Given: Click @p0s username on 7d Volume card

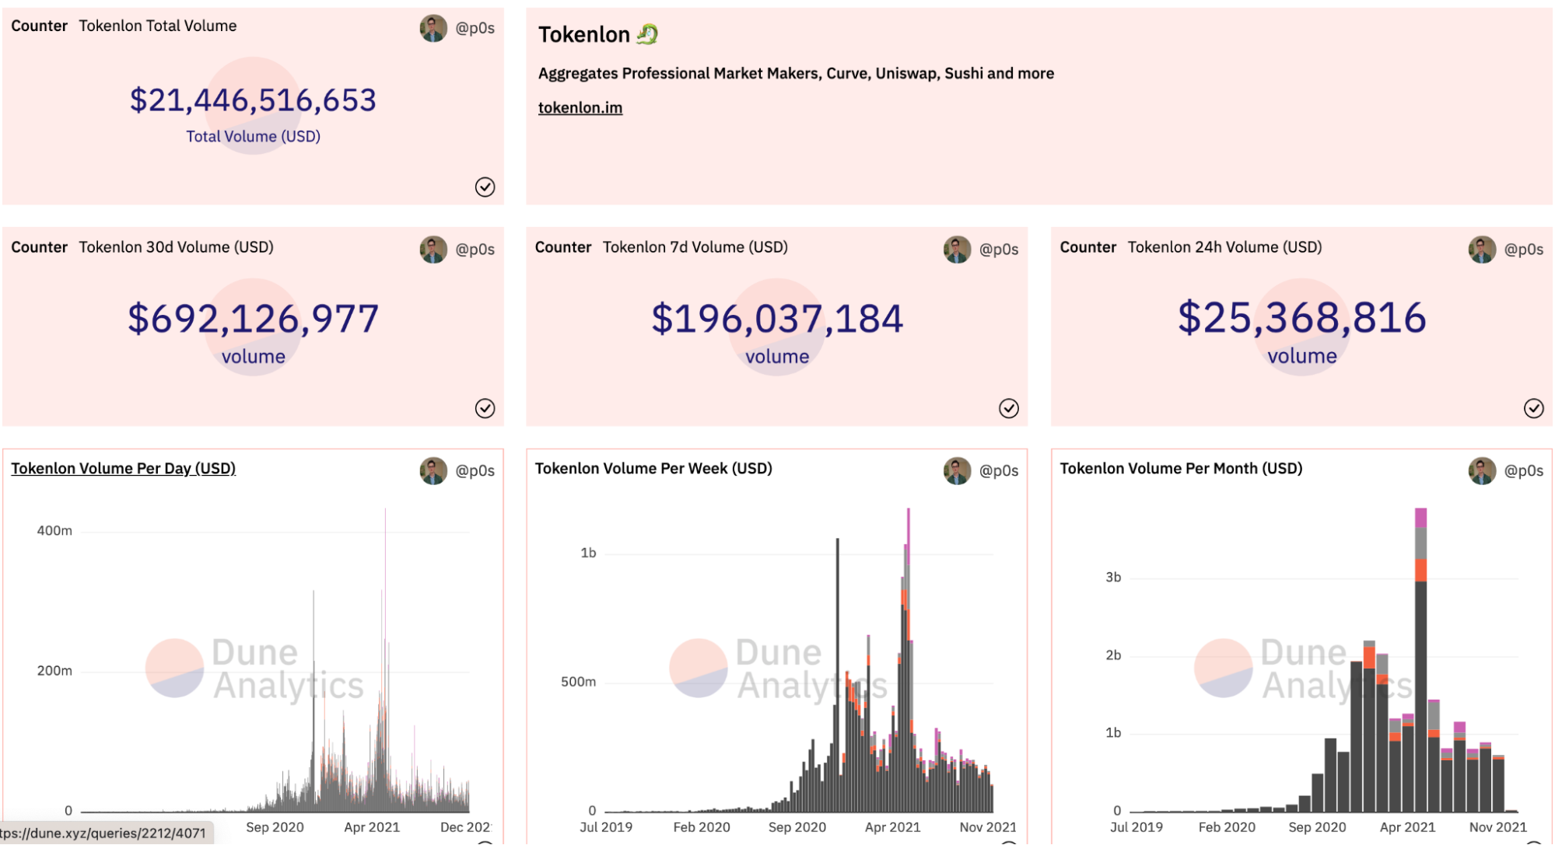Looking at the screenshot, I should [x=999, y=250].
